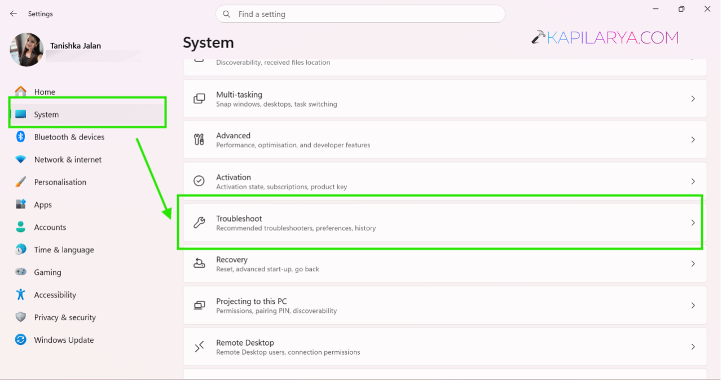
Task: Click 'Remote Desktop users, connection permissions' text
Action: point(288,352)
